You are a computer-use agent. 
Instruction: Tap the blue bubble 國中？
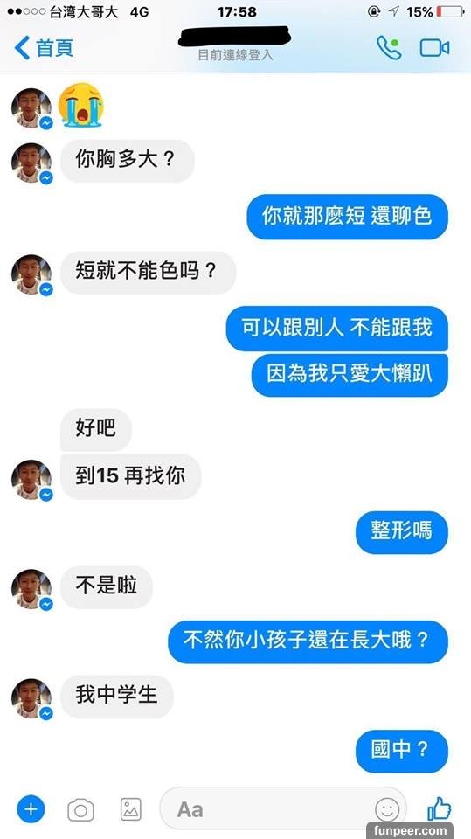(401, 751)
